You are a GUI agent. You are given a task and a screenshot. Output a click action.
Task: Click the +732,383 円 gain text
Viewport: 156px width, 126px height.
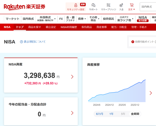[32, 83]
